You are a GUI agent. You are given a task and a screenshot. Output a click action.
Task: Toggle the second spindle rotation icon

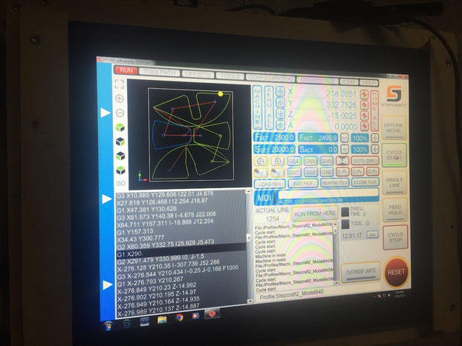pos(278,161)
